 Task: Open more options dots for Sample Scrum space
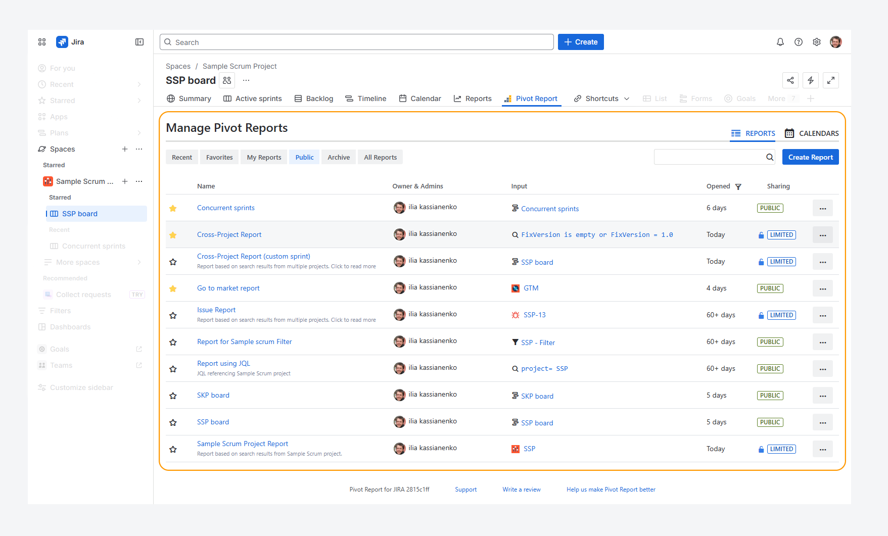(139, 181)
